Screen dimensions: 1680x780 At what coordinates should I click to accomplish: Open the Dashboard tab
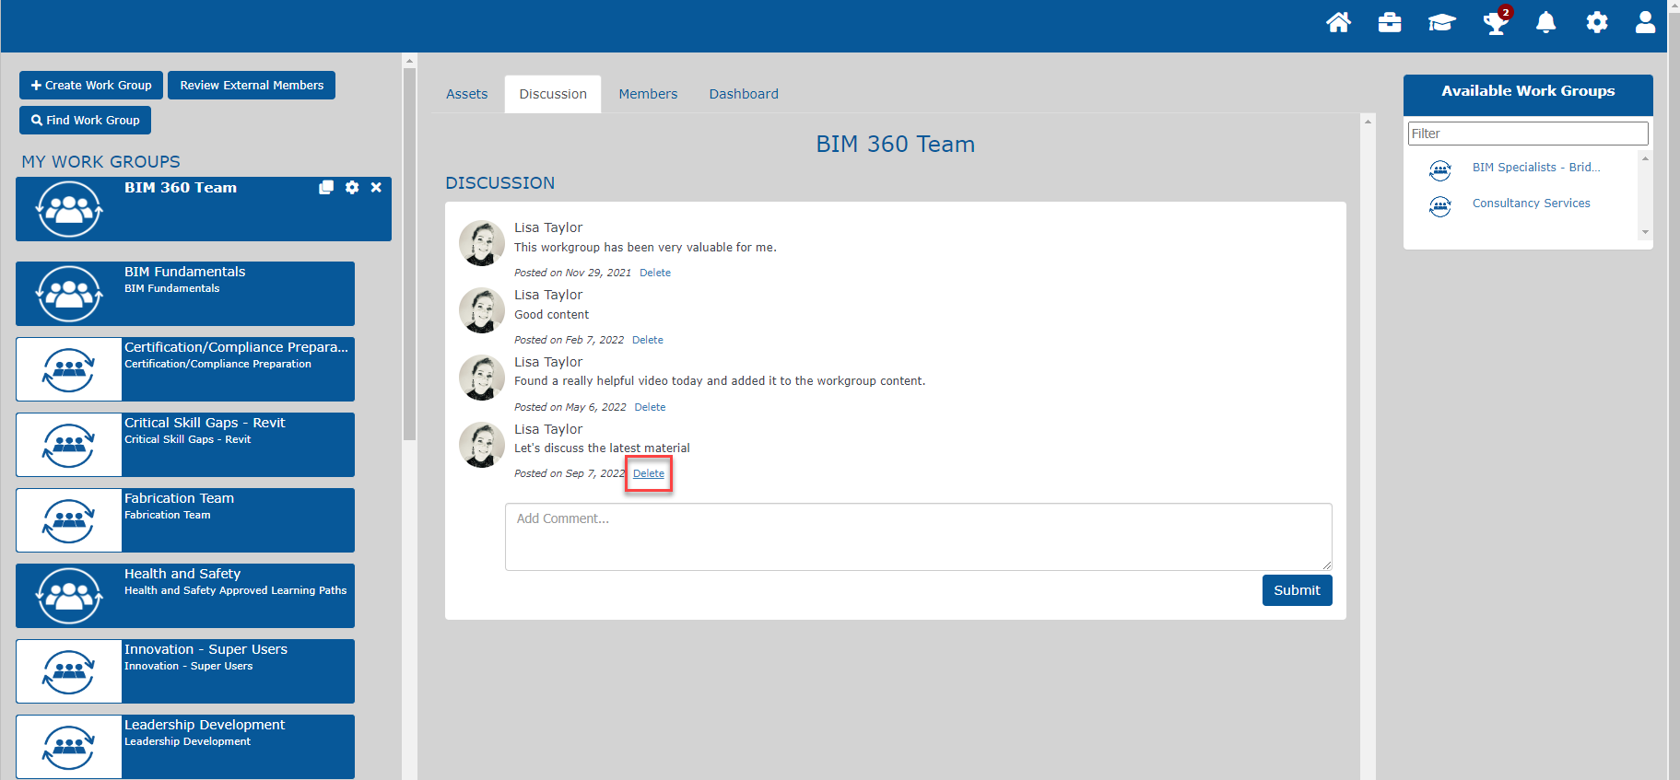(744, 94)
